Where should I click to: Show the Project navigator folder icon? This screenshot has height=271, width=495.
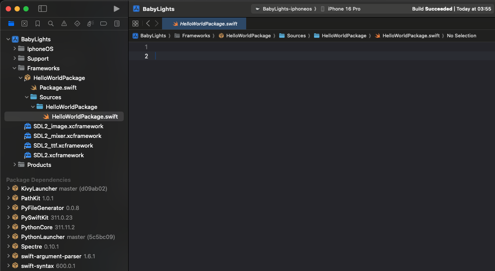(11, 24)
